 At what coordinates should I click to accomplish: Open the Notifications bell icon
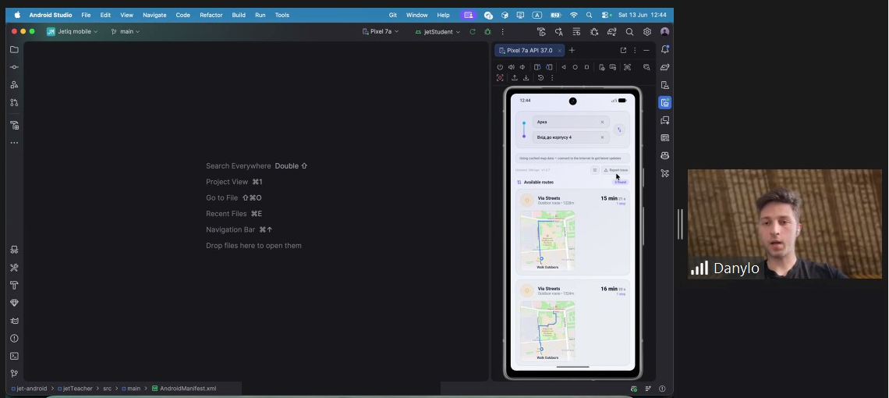[664, 50]
